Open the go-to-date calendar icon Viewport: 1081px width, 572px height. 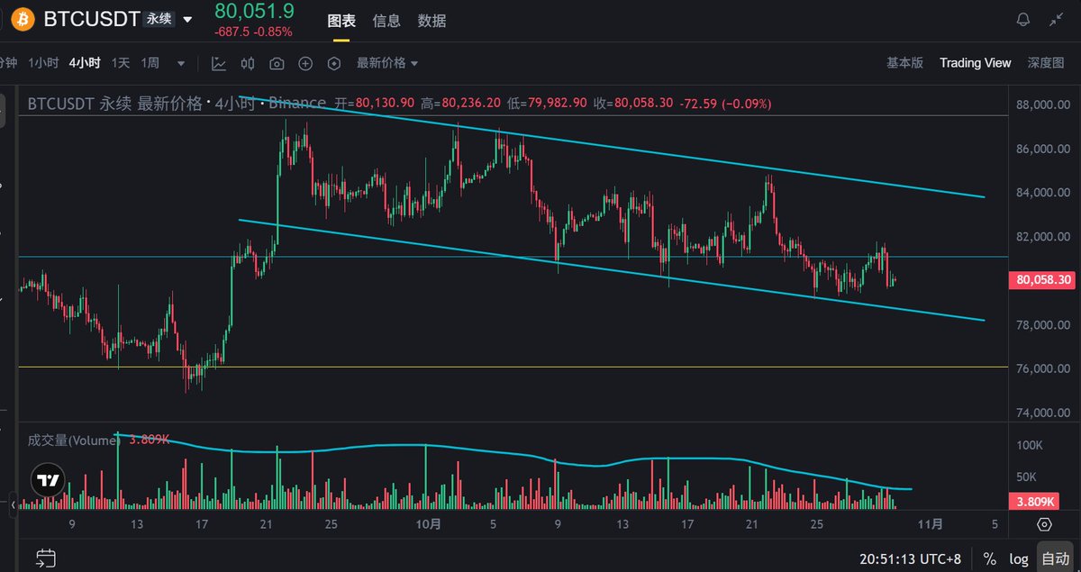(x=46, y=558)
